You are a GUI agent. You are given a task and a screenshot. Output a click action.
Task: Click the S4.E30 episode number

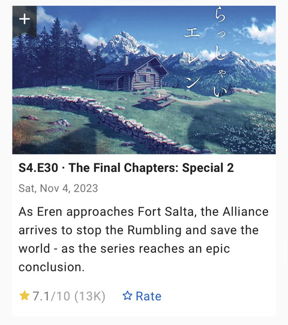click(38, 168)
